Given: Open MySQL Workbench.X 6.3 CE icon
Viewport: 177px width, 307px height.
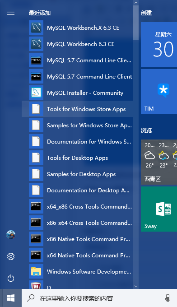Looking at the screenshot, I should point(36,28).
